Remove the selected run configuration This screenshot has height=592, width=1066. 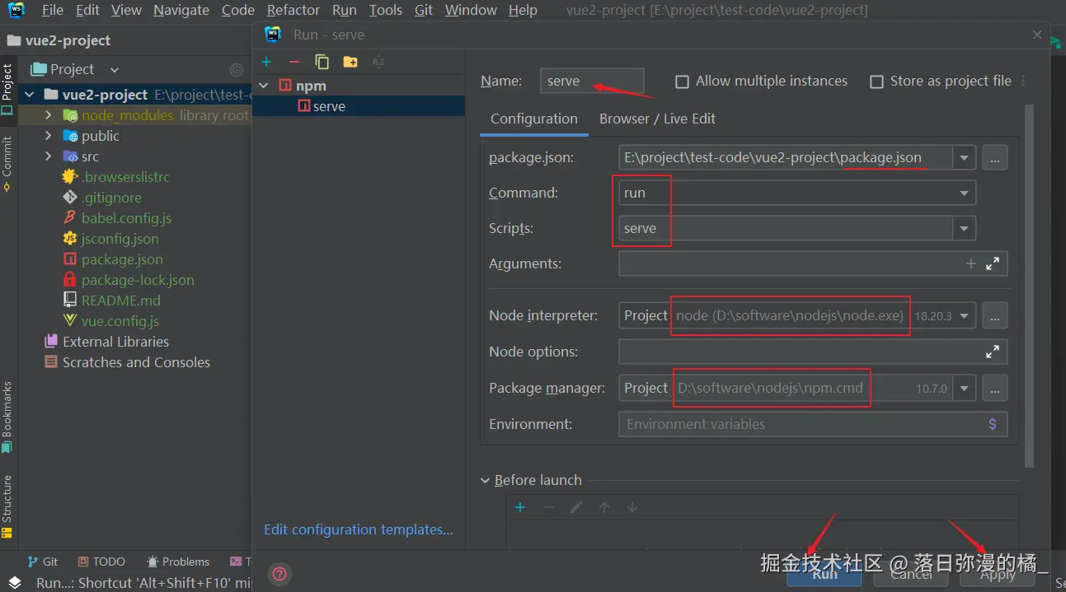click(294, 61)
